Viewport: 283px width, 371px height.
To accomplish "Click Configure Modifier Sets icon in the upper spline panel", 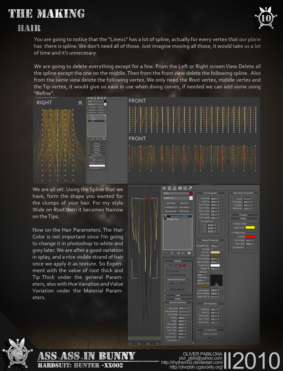I will point(104,139).
